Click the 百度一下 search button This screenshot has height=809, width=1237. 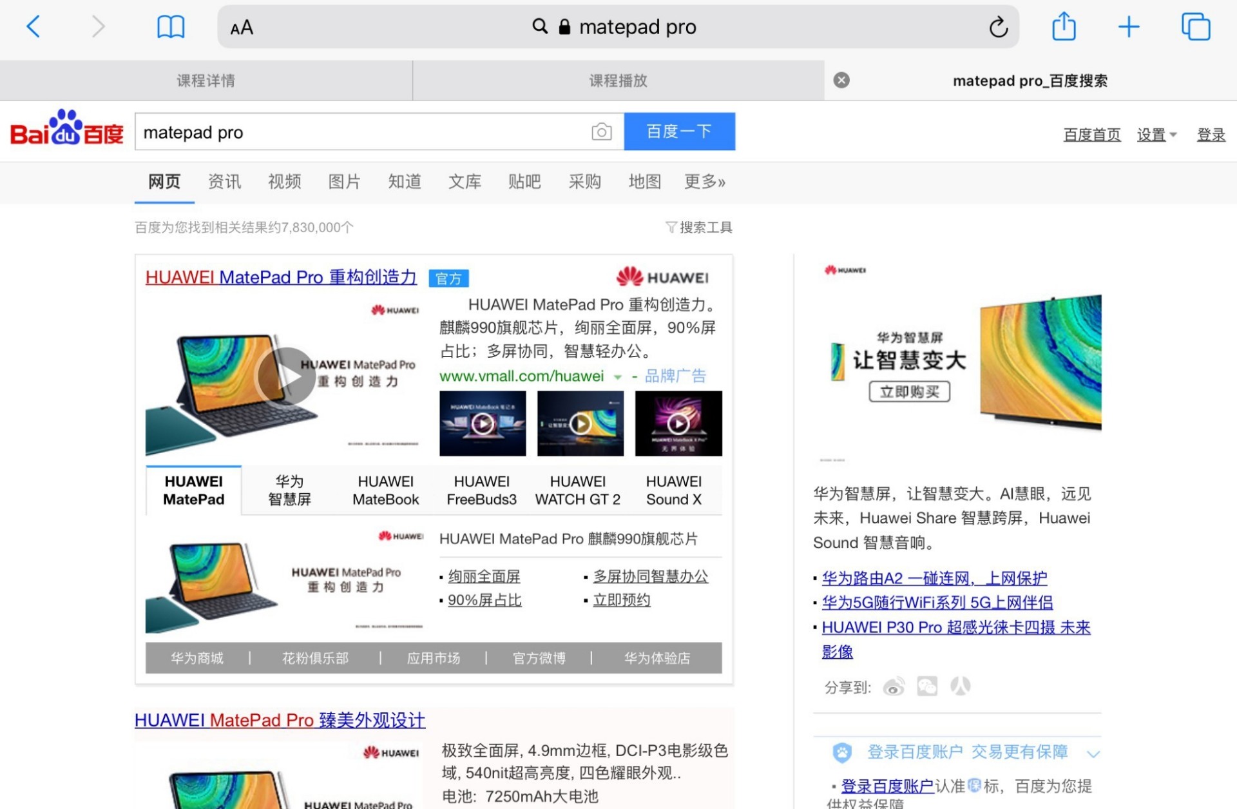pyautogui.click(x=679, y=132)
